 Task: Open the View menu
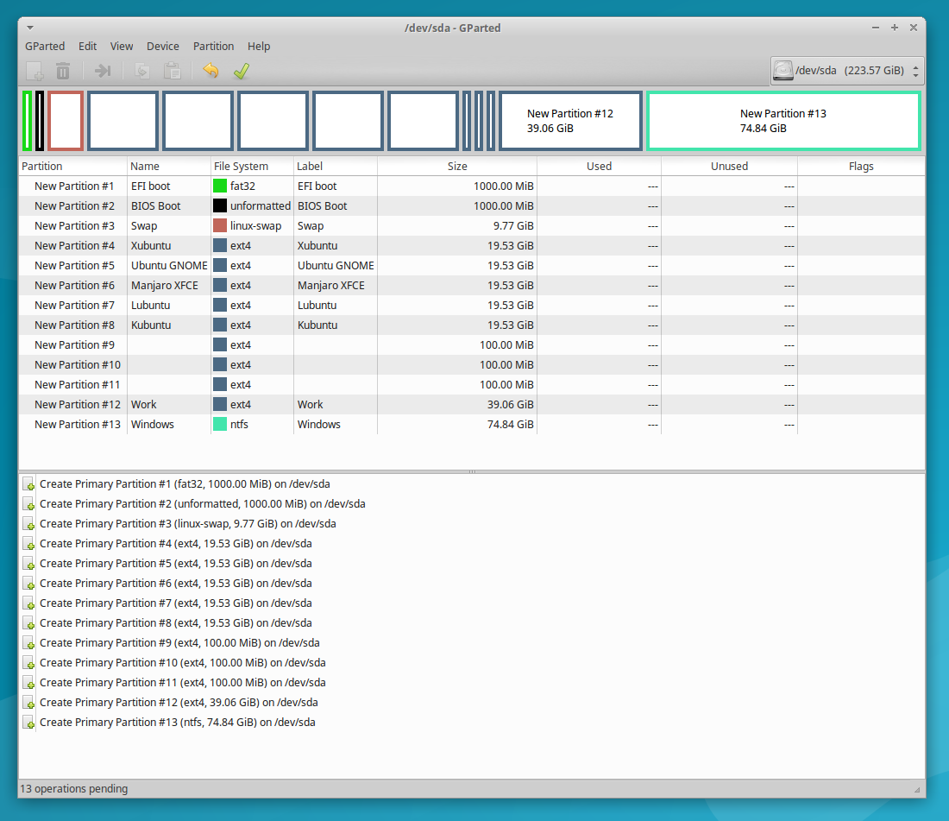tap(121, 46)
